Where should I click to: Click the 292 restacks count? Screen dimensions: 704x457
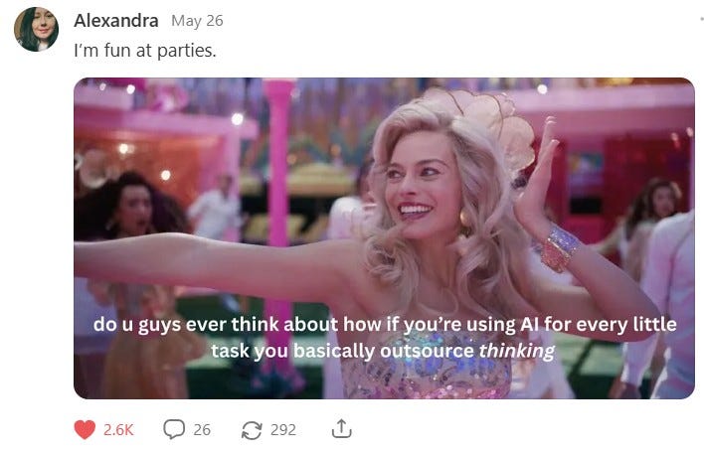pyautogui.click(x=283, y=430)
